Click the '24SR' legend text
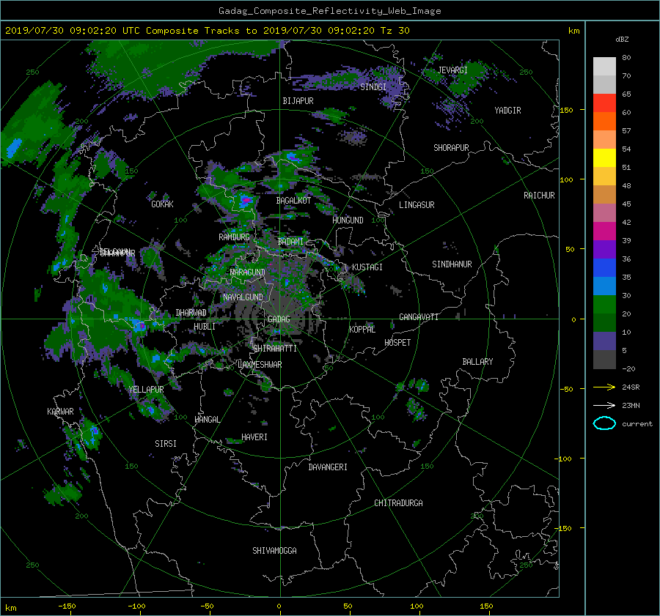 click(x=631, y=387)
